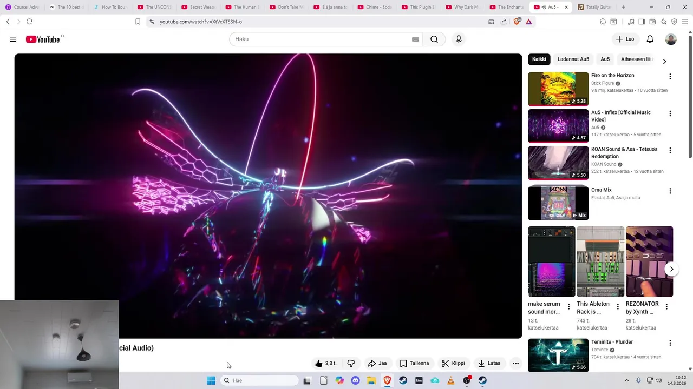The width and height of the screenshot is (693, 389).
Task: Switch to Totally Guitar tab
Action: [x=595, y=7]
